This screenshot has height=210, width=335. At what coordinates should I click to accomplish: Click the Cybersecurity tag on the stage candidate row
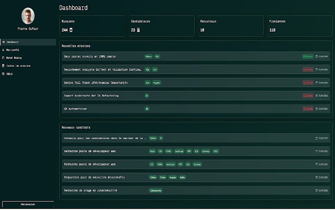pyautogui.click(x=156, y=190)
